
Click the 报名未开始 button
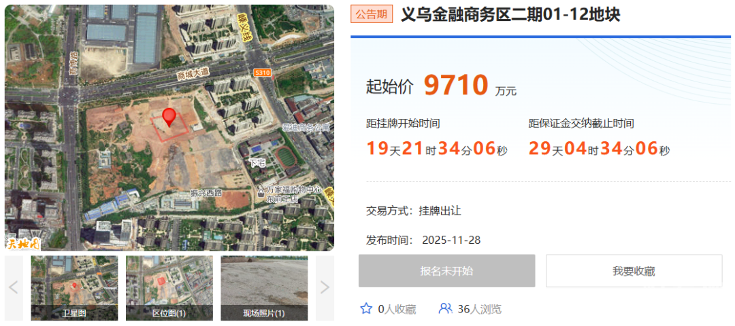click(x=446, y=271)
